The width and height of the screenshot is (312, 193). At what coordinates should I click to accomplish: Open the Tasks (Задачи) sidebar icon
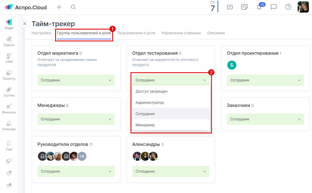pyautogui.click(x=9, y=41)
